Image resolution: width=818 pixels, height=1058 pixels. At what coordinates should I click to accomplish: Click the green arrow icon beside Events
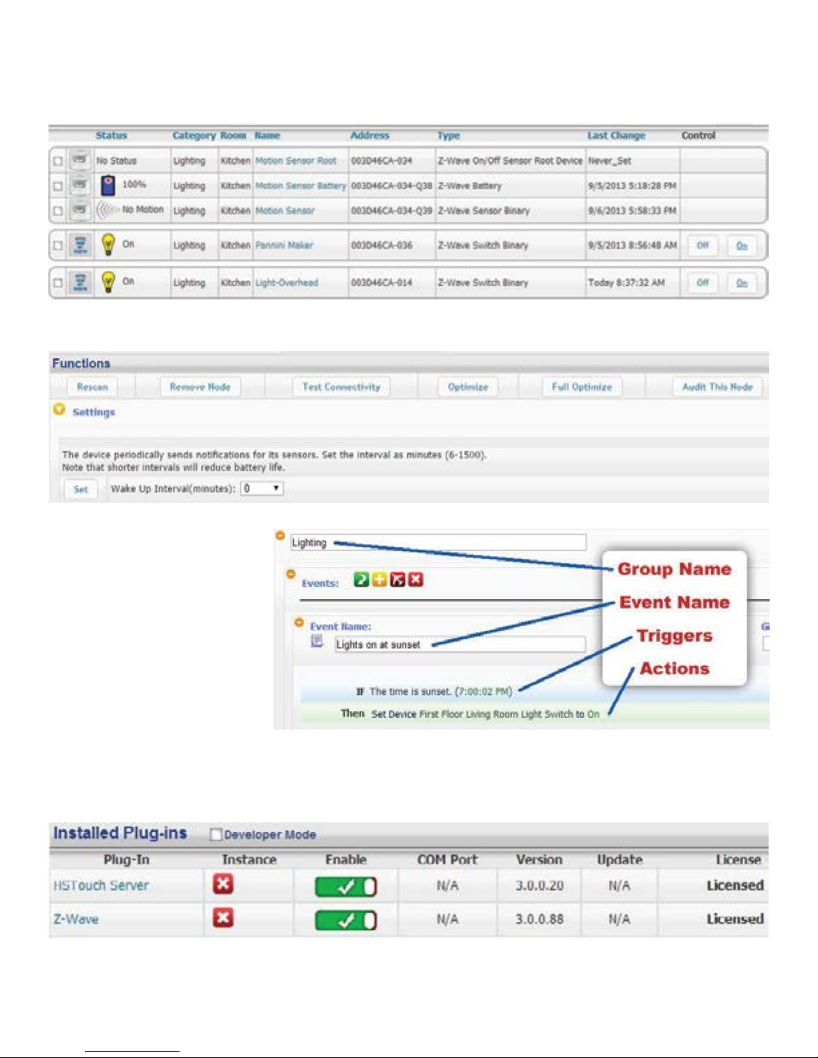pyautogui.click(x=361, y=579)
